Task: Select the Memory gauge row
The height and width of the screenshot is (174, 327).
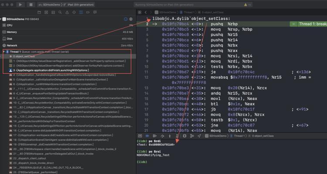Action: click(68, 32)
